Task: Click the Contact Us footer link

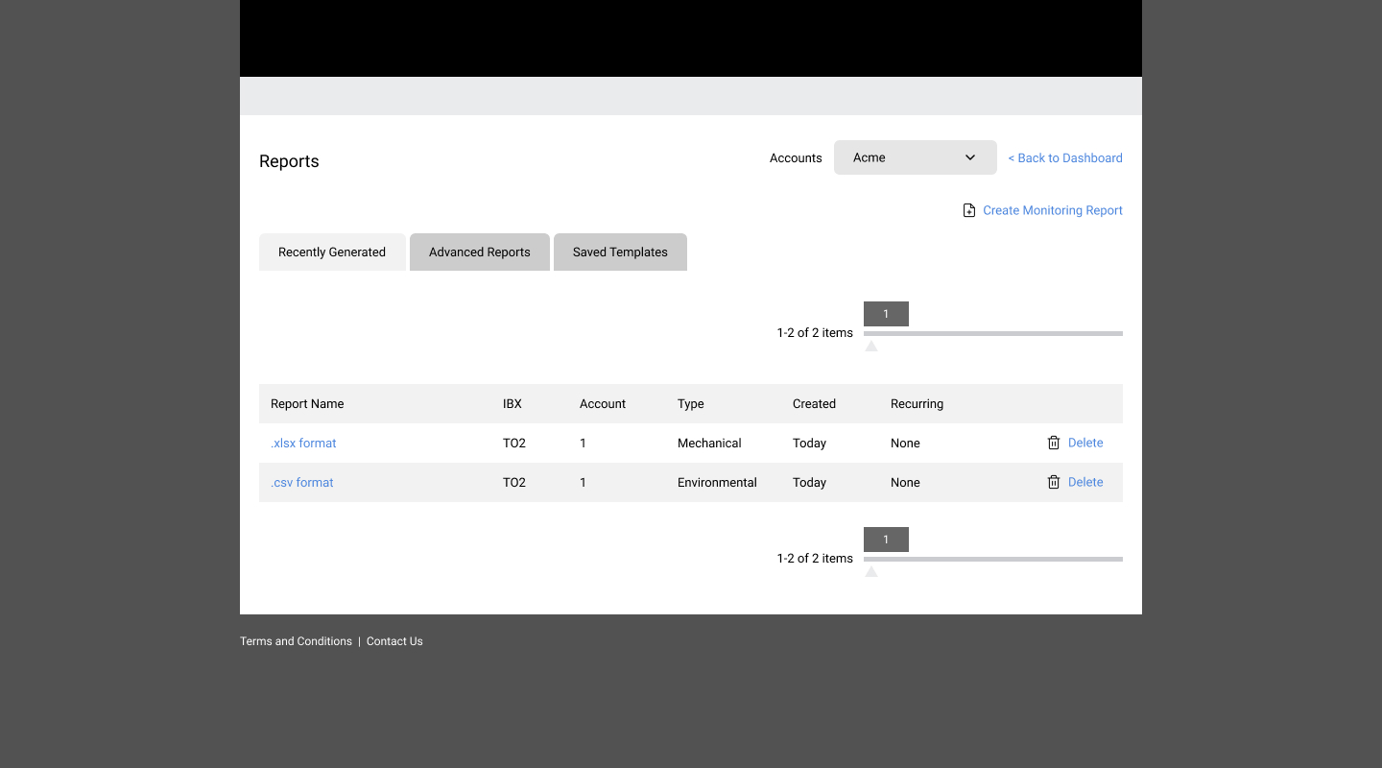Action: click(394, 641)
